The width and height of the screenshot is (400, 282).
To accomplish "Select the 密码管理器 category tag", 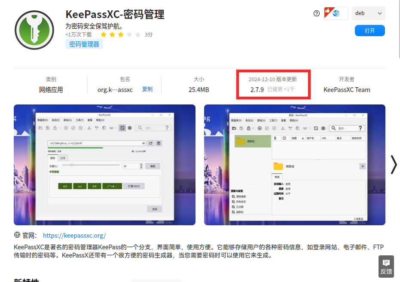I will tap(84, 44).
